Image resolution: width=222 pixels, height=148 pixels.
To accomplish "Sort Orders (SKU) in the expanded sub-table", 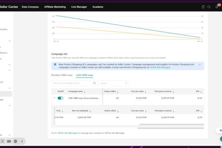I will pyautogui.click(x=118, y=111).
